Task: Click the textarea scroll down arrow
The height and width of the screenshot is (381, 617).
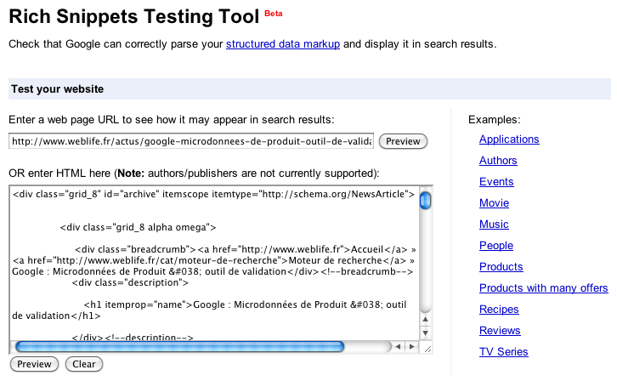Action: pyautogui.click(x=426, y=333)
